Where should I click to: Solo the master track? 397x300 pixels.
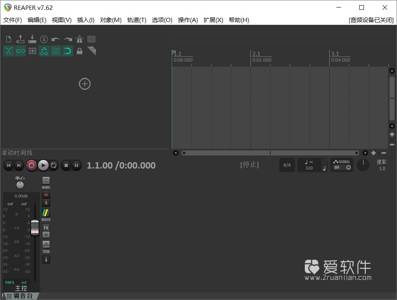pos(46,202)
